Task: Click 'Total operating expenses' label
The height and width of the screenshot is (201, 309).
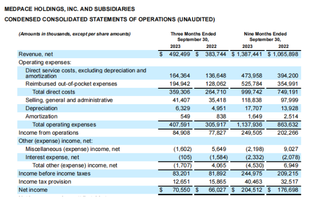Action: click(x=64, y=125)
